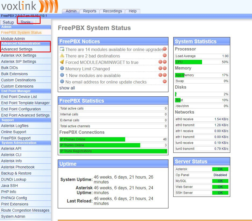This screenshot has width=252, height=221.
Task: Click red X icon on 1 New modules notice
Action: click(x=160, y=75)
